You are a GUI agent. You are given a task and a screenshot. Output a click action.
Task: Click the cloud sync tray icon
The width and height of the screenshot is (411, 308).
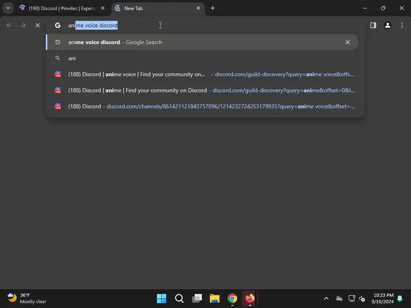point(339,298)
